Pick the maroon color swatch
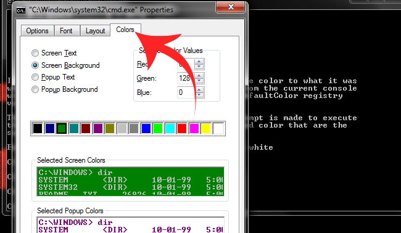Screen dimensions: 401x233 [x=86, y=128]
